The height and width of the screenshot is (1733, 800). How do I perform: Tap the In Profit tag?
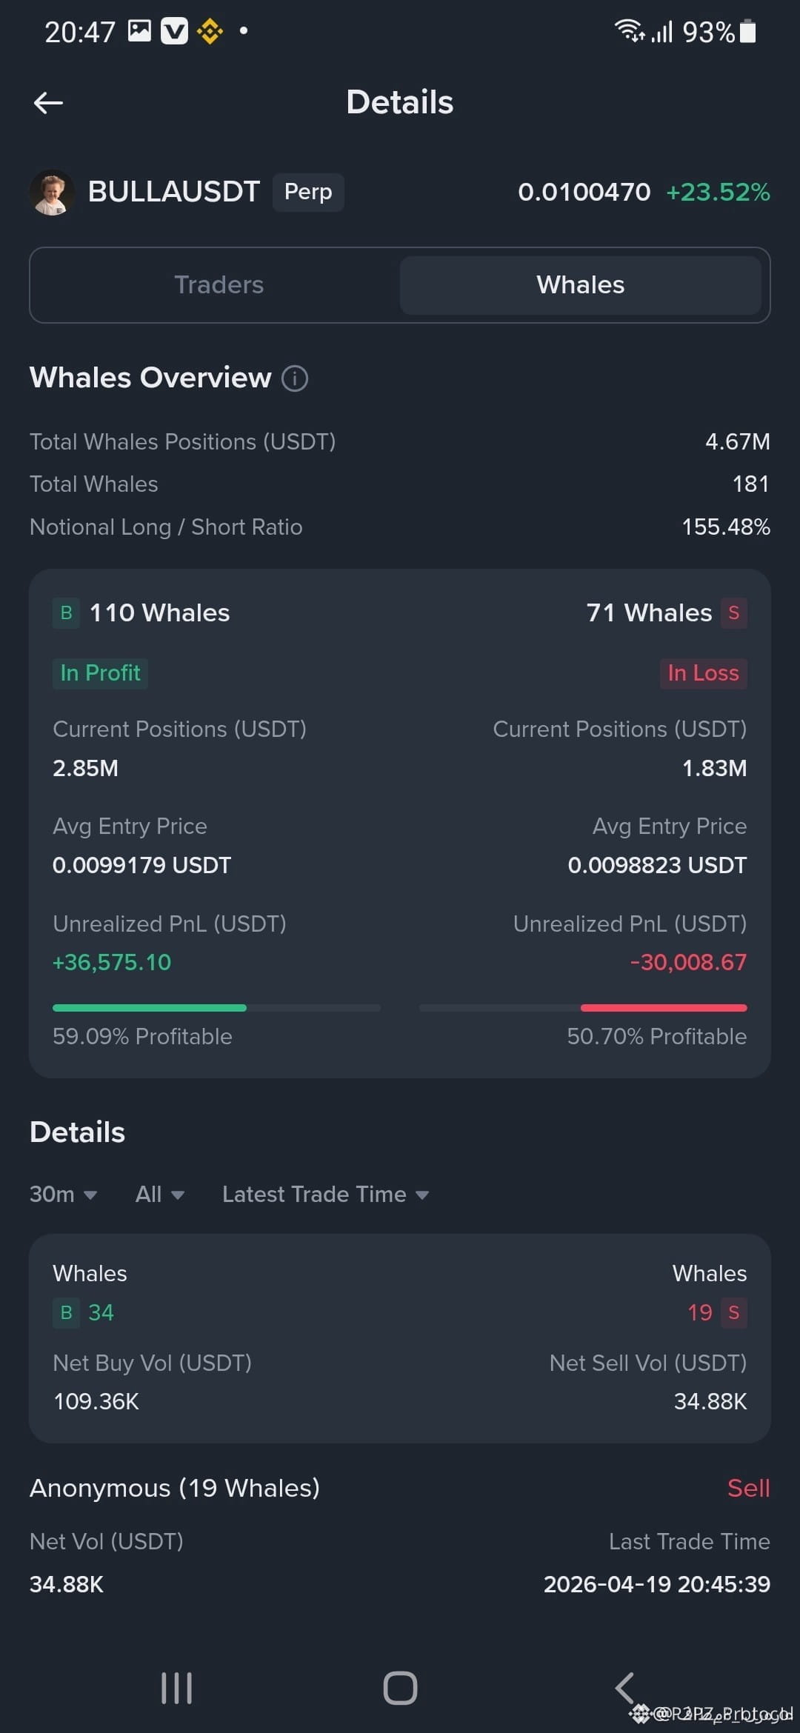pyautogui.click(x=100, y=673)
